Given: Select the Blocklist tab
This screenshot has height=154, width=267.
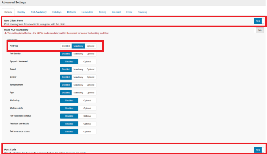Looking at the screenshot, I should pyautogui.click(x=116, y=12).
